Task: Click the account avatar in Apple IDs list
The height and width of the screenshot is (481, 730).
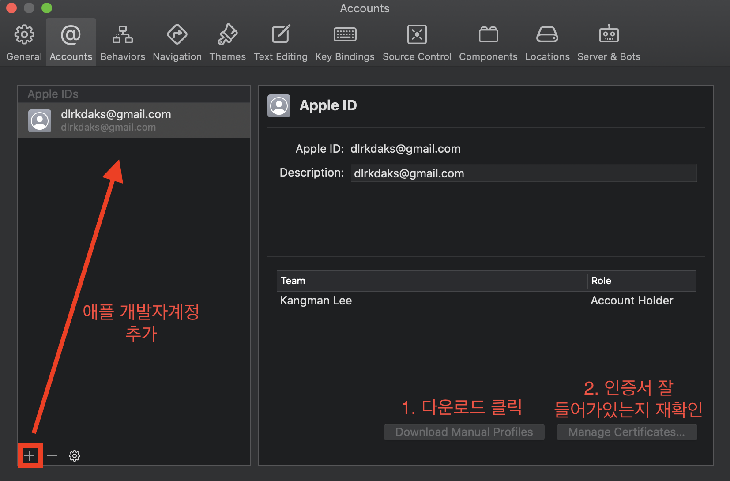Action: 40,120
